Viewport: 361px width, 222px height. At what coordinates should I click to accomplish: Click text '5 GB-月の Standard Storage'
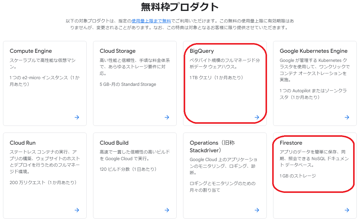pos(128,84)
